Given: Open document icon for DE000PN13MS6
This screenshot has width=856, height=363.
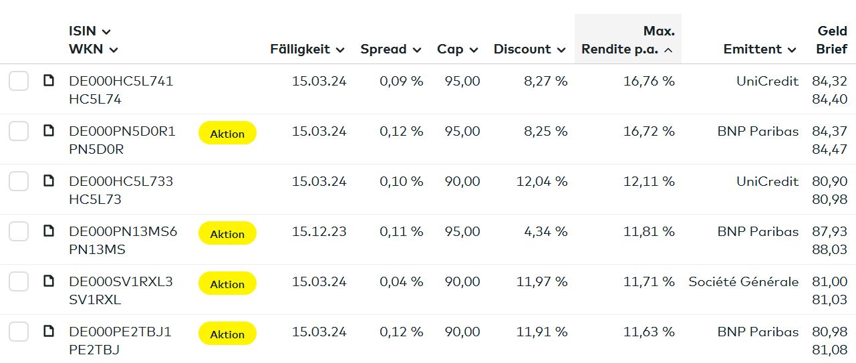Looking at the screenshot, I should (x=49, y=231).
